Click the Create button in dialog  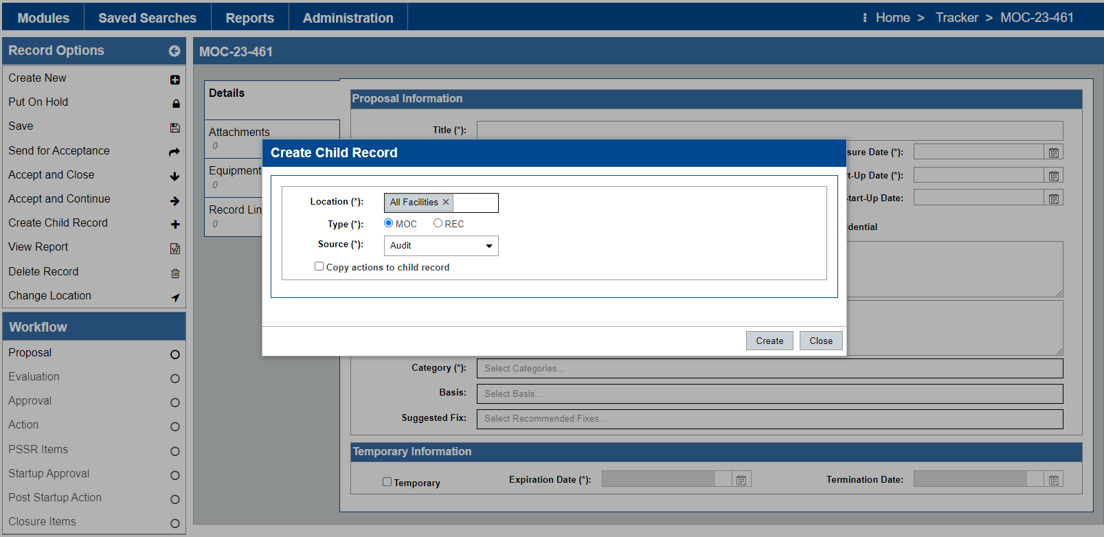pos(769,341)
